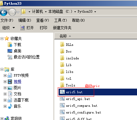Collapse the 库 tree section
The image size is (137, 120).
pos(2,69)
